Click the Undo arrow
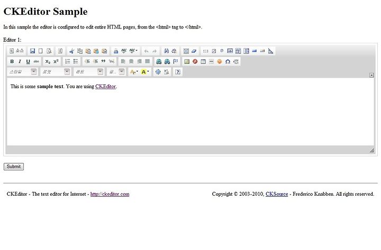Viewport: 381px width, 250px height. click(x=146, y=51)
